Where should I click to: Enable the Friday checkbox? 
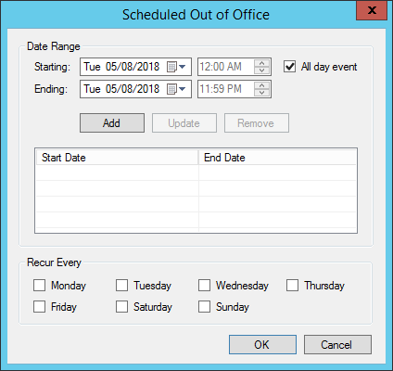(x=39, y=307)
